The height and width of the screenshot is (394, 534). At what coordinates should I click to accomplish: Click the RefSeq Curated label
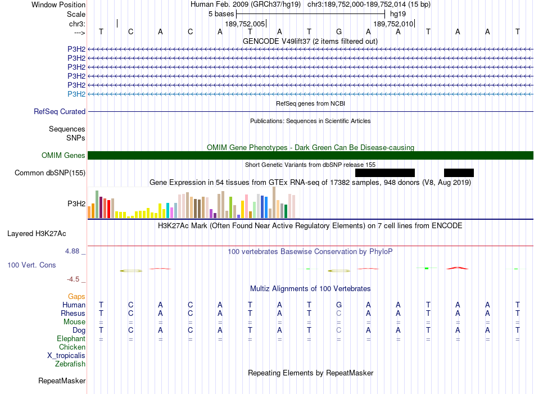pyautogui.click(x=60, y=111)
